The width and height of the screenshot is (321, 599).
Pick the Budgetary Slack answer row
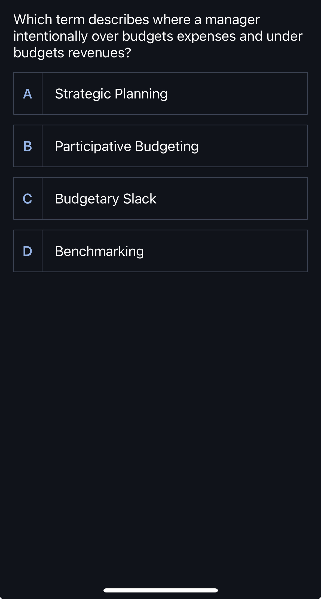click(160, 198)
